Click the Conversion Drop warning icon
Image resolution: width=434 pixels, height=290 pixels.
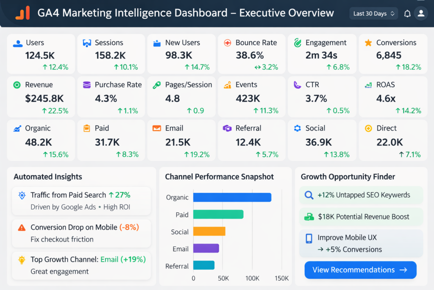22,227
